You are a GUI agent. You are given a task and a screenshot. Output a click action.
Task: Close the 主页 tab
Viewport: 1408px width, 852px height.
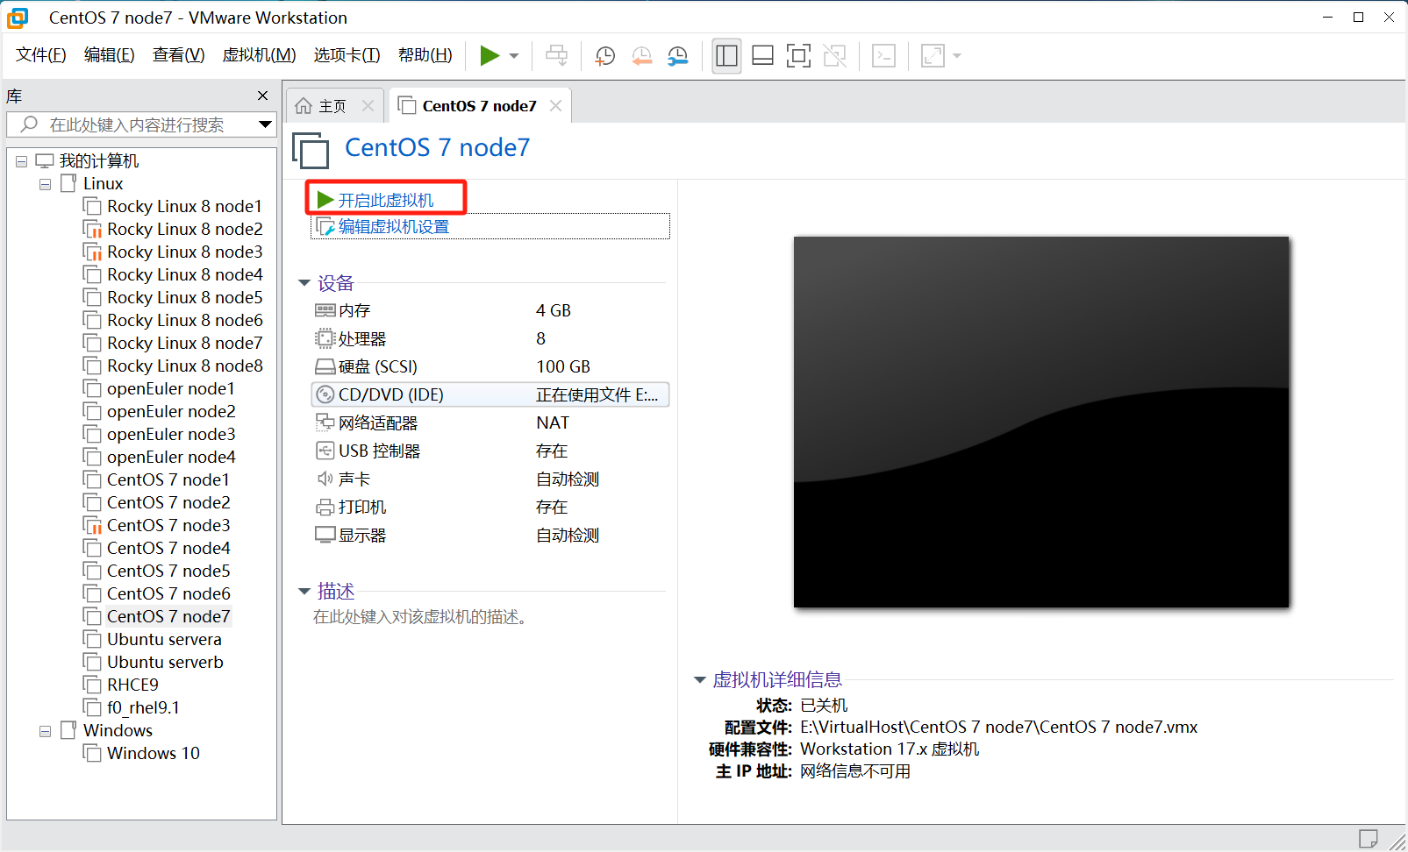click(368, 106)
